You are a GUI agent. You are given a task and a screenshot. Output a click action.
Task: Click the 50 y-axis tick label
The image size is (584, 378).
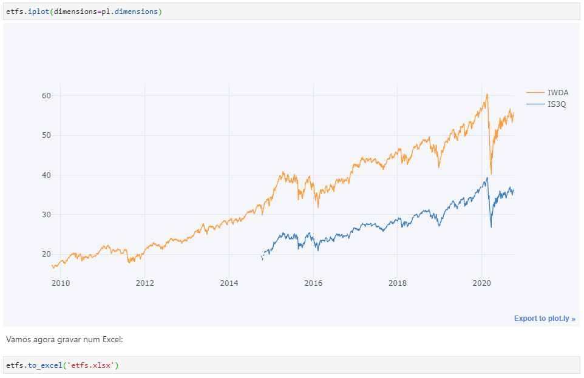47,135
